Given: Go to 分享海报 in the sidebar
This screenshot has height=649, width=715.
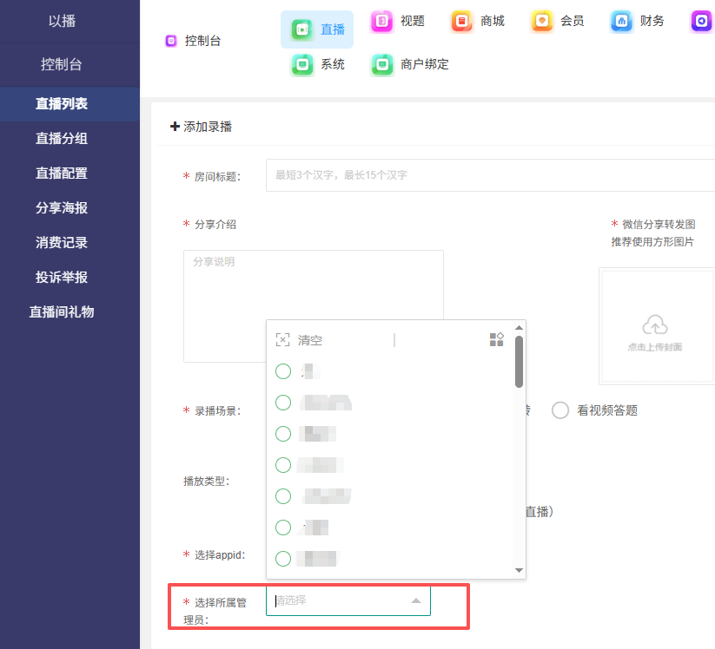Looking at the screenshot, I should coord(62,208).
